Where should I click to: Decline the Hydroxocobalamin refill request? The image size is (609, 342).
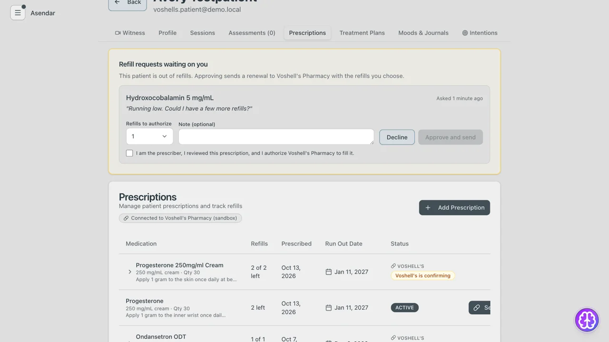(x=397, y=137)
